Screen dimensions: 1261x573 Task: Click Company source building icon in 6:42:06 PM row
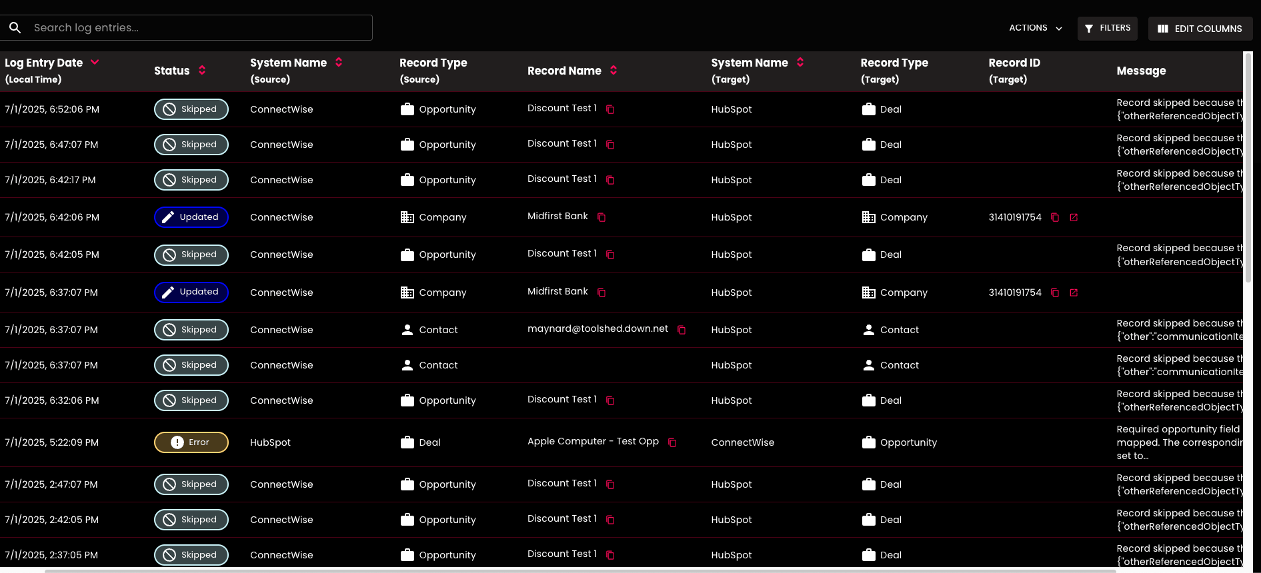[x=407, y=217]
